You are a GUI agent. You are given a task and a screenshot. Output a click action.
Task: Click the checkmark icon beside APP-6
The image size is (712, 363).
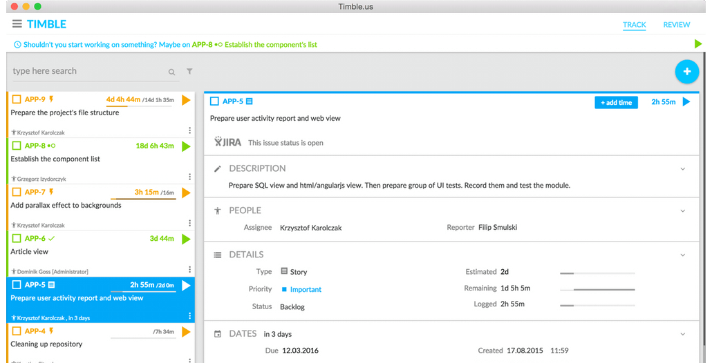pyautogui.click(x=51, y=238)
